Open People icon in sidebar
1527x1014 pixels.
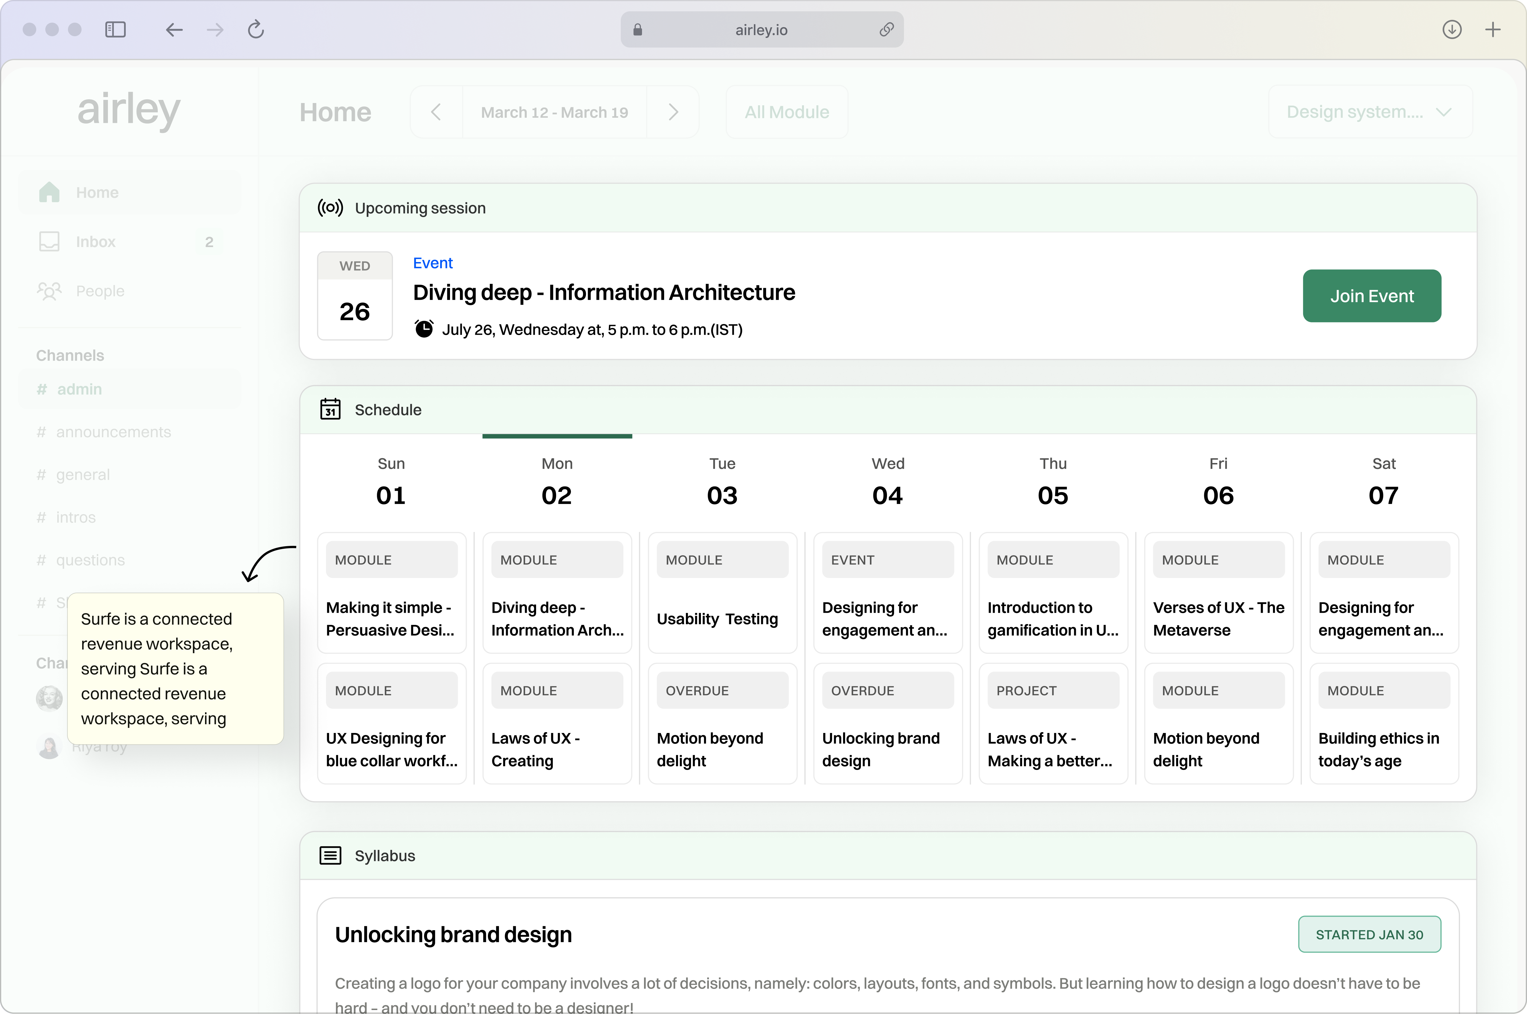[49, 291]
